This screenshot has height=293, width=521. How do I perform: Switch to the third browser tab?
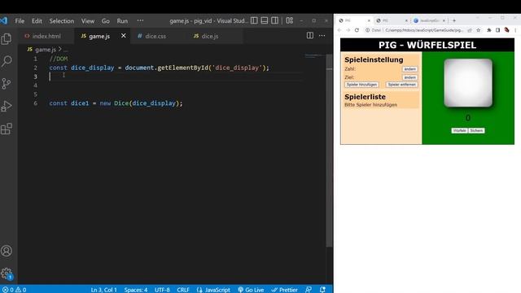(430, 20)
